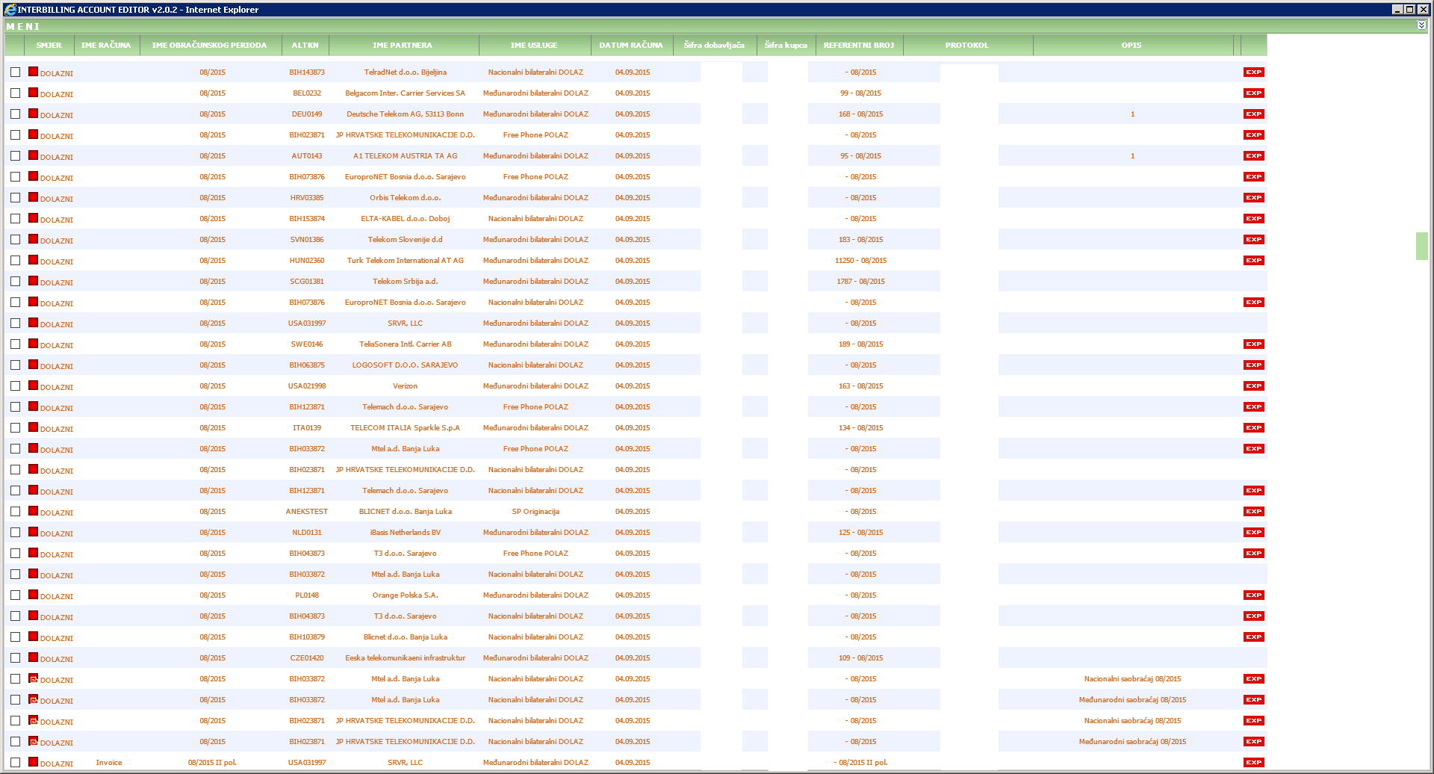1434x774 pixels.
Task: Click EXP button in the Orbis Telekom row
Action: pyautogui.click(x=1253, y=198)
